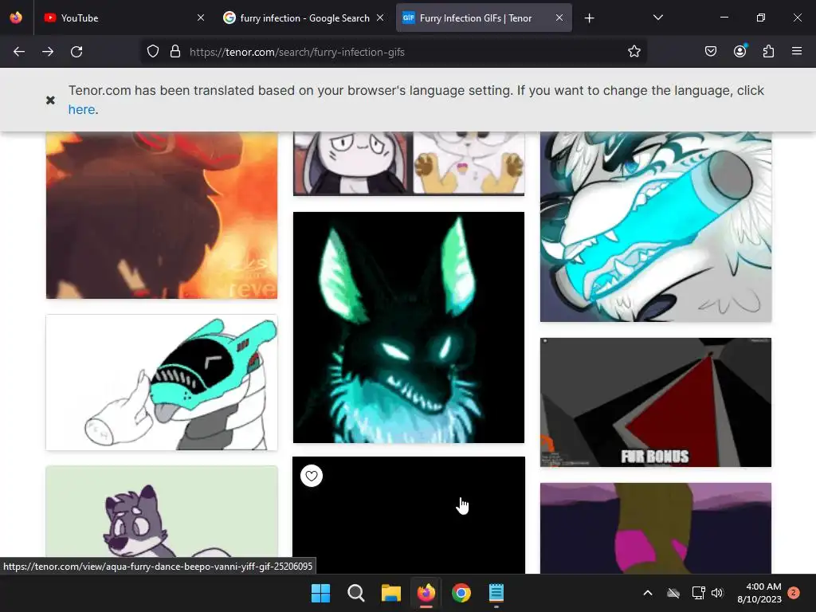Open the network status tray icon
The height and width of the screenshot is (612, 816).
(x=698, y=593)
